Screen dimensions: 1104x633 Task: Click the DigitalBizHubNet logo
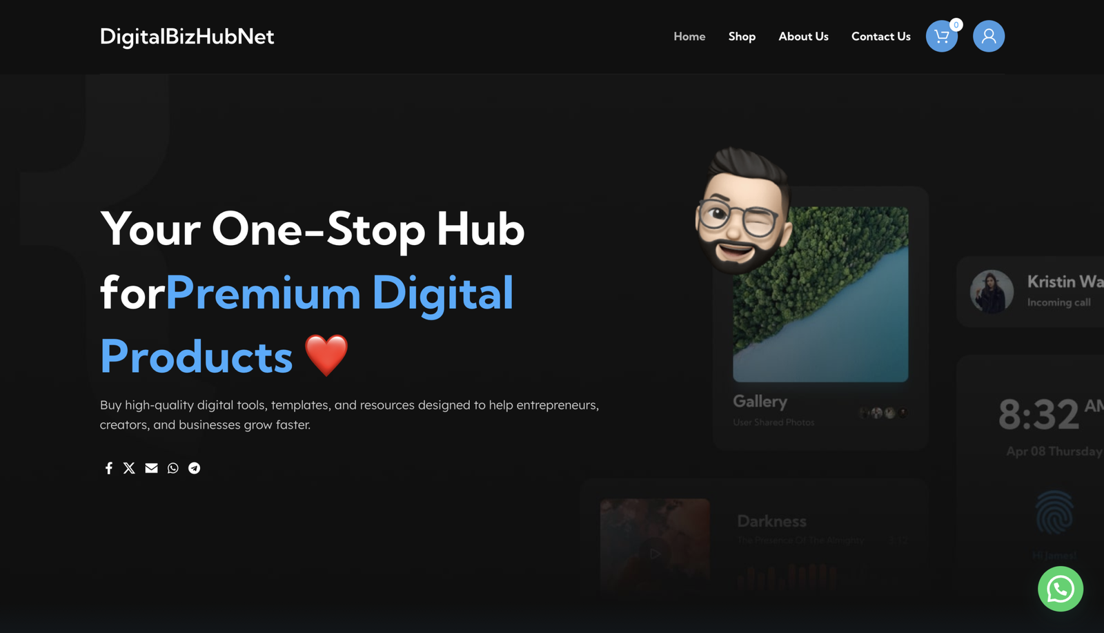coord(187,37)
